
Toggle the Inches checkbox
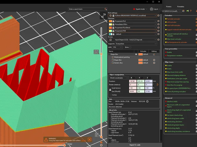click(111, 95)
